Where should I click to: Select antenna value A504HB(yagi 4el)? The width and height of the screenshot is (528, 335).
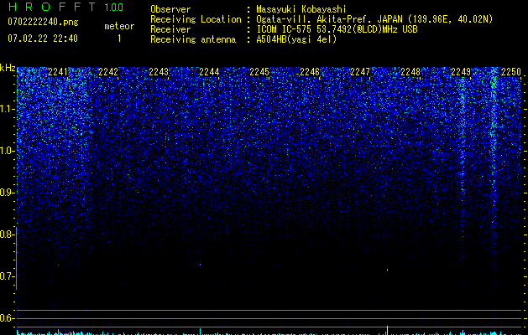click(296, 39)
